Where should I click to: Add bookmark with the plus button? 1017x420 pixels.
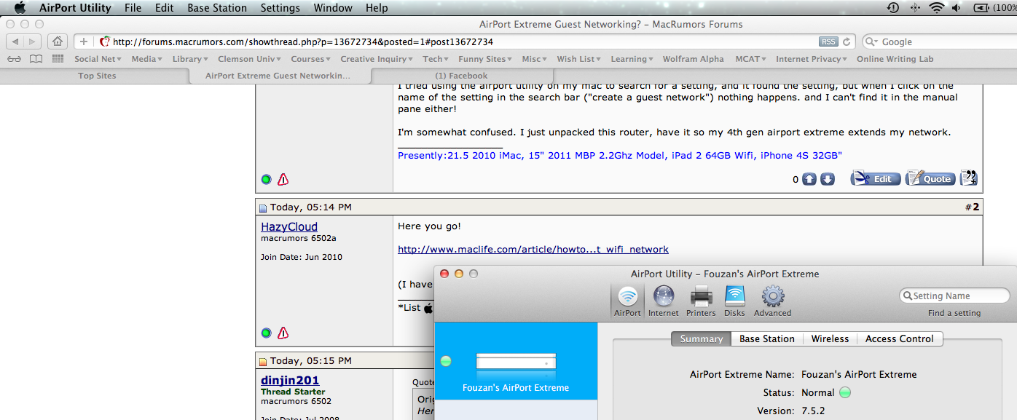pyautogui.click(x=84, y=41)
